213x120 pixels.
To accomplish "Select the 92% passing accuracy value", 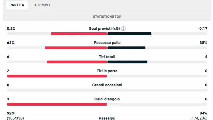I will pos(11,113).
